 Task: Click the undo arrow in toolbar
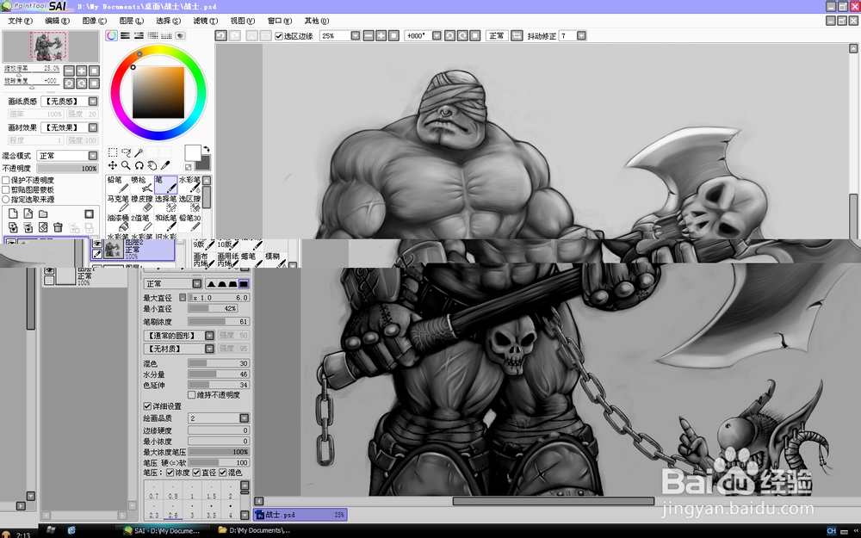pyautogui.click(x=220, y=35)
